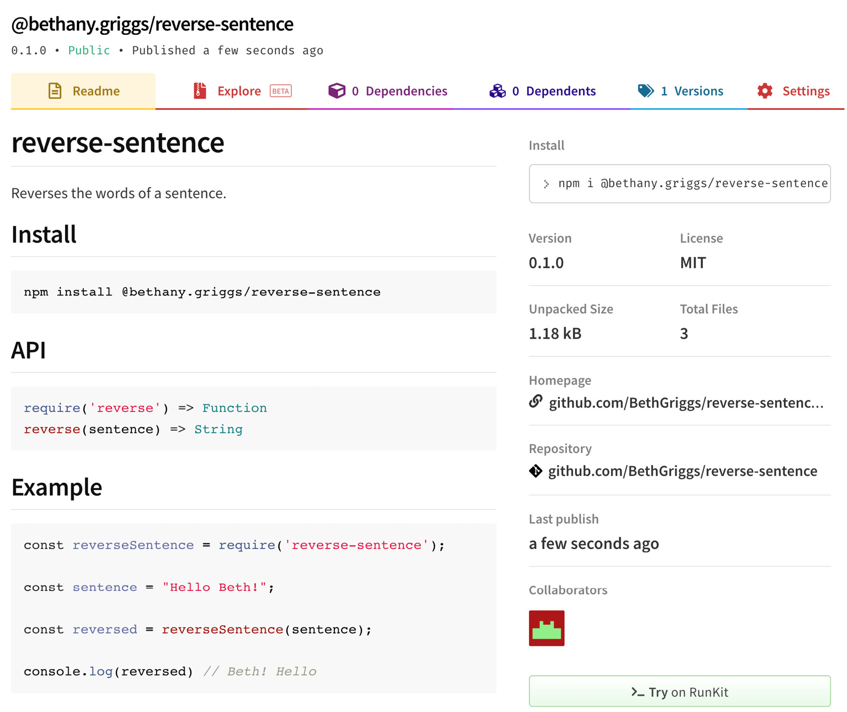Click the Versions tag icon
Image resolution: width=847 pixels, height=712 pixels.
coord(645,91)
